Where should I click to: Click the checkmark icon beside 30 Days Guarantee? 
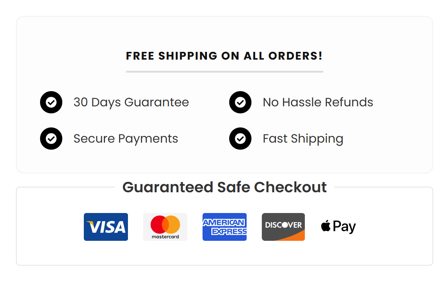51,102
